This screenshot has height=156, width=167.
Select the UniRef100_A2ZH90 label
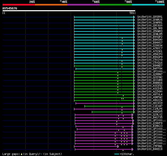point(150,92)
